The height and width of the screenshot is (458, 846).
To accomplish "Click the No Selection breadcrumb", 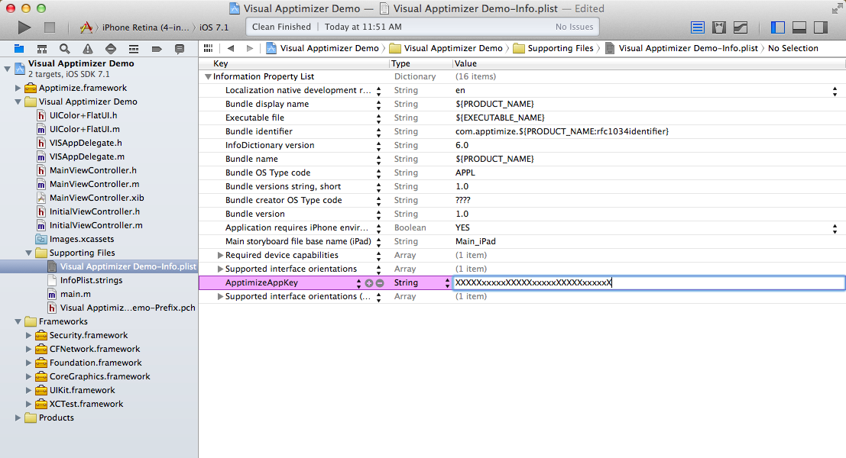I will tap(793, 48).
